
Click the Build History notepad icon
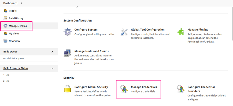point(6,18)
